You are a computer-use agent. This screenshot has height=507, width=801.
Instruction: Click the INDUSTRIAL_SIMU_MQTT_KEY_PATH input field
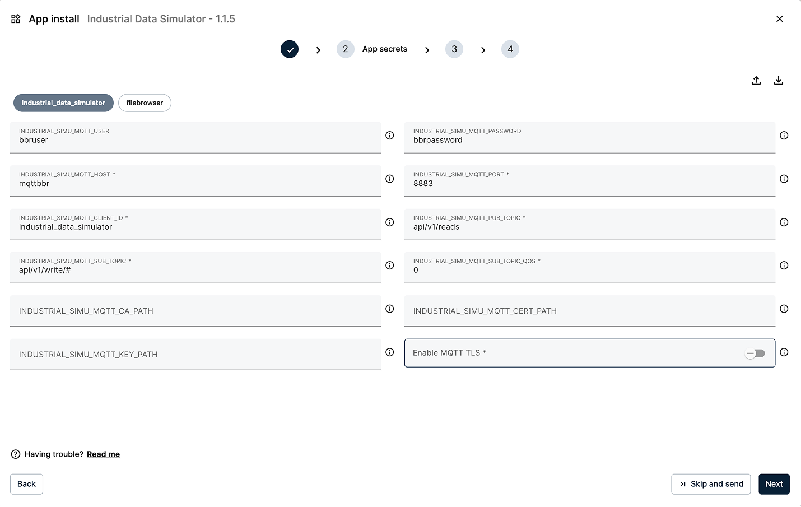click(195, 354)
